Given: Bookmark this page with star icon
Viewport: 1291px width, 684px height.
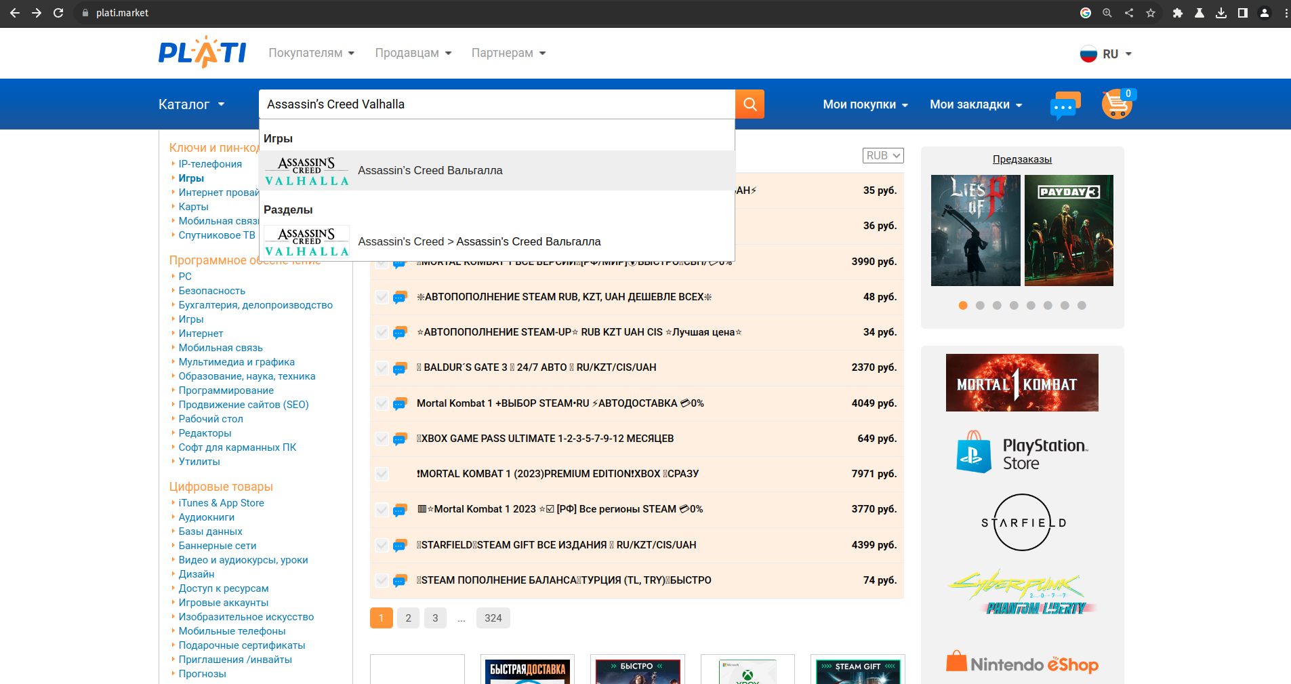Looking at the screenshot, I should pos(1151,13).
